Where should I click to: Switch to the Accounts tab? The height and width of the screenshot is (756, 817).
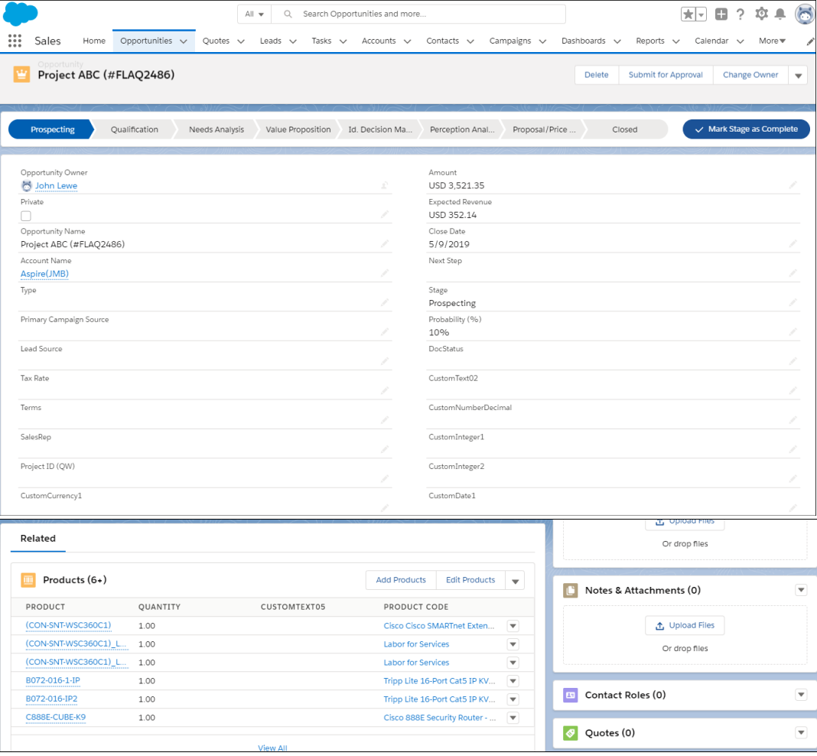coord(379,41)
